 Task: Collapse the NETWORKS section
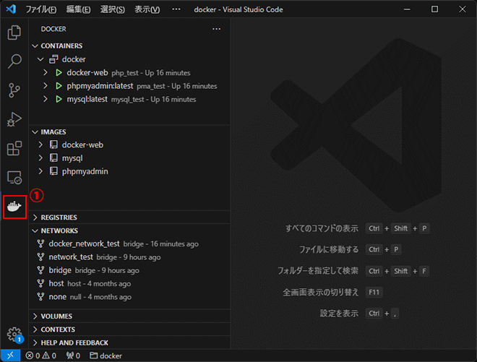pos(35,231)
